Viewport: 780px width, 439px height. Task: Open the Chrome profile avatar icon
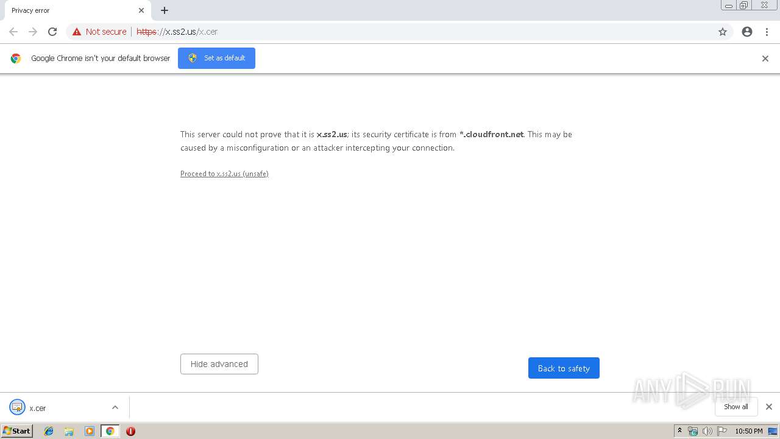click(x=747, y=32)
